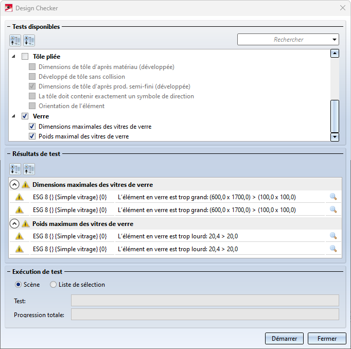The image size is (351, 349).
Task: Open the Rechercher dropdown arrow
Action: [x=335, y=40]
